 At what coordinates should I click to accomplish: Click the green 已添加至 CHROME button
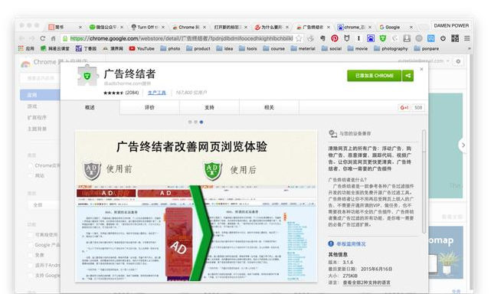click(375, 76)
